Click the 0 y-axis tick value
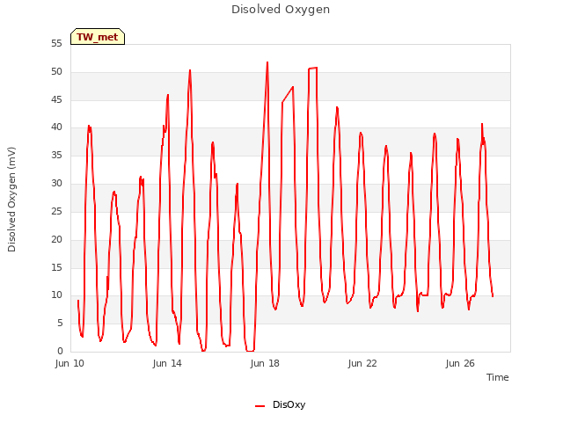This screenshot has height=422, width=563. pos(60,351)
